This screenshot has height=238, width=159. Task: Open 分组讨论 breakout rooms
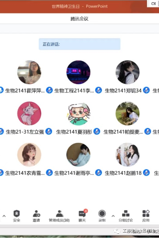126,216
